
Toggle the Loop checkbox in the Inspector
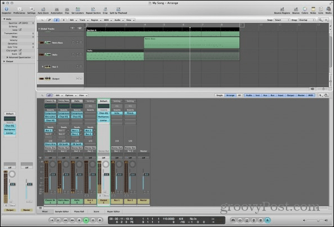pyautogui.click(x=20, y=30)
